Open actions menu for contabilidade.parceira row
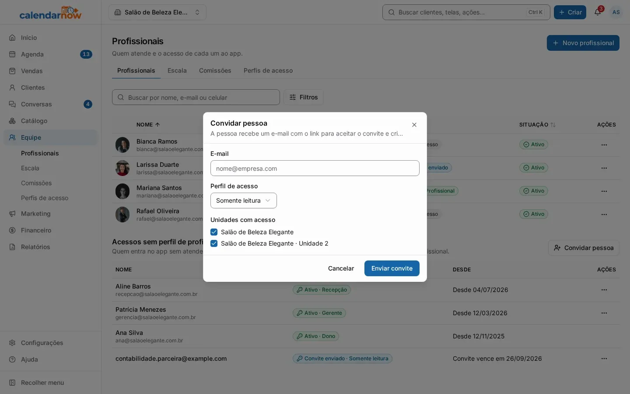630x394 pixels. [604, 359]
